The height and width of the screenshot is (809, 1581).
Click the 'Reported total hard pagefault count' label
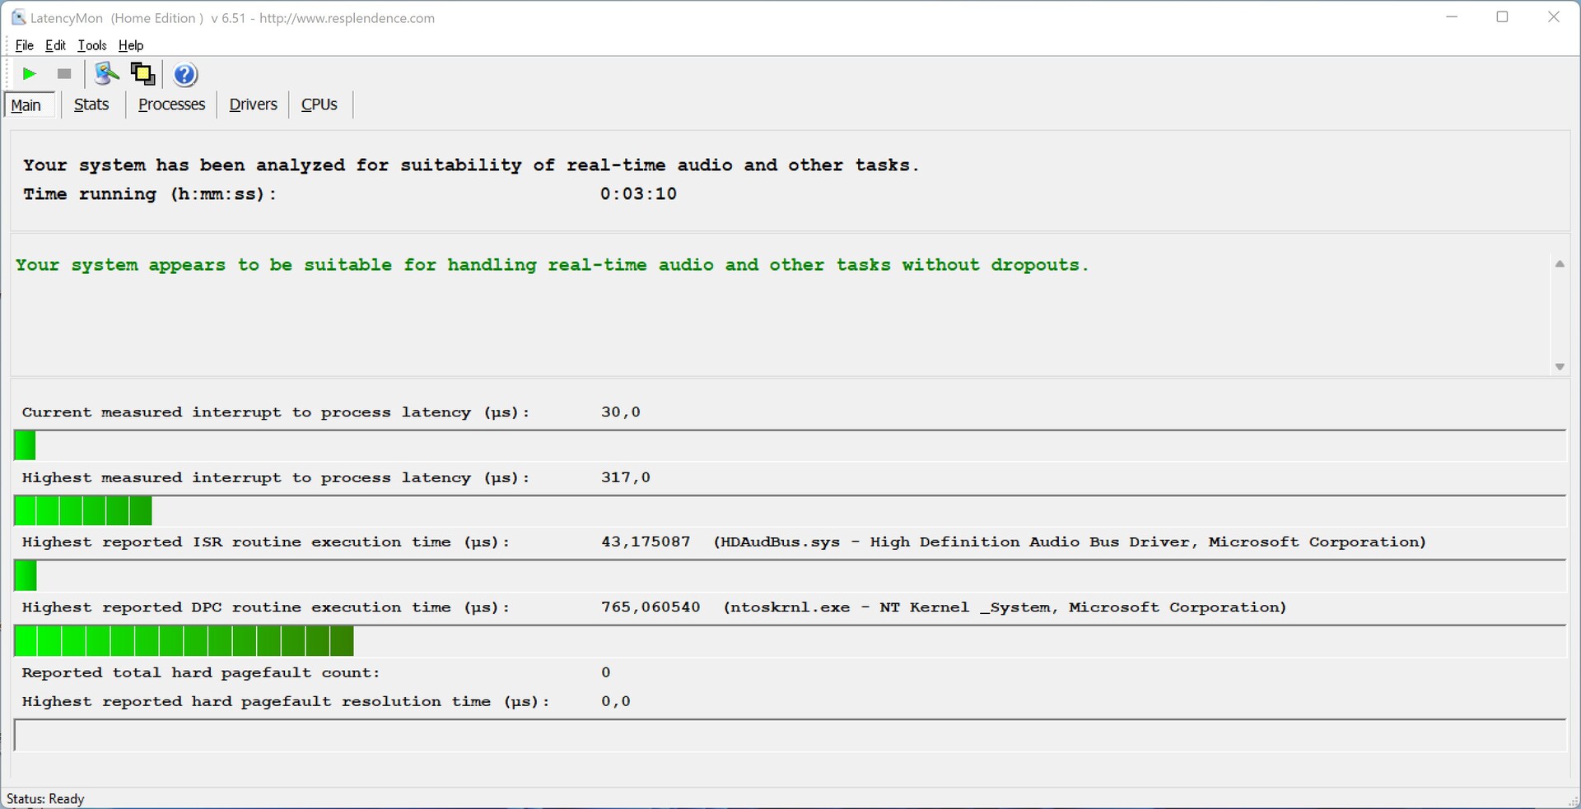click(201, 673)
